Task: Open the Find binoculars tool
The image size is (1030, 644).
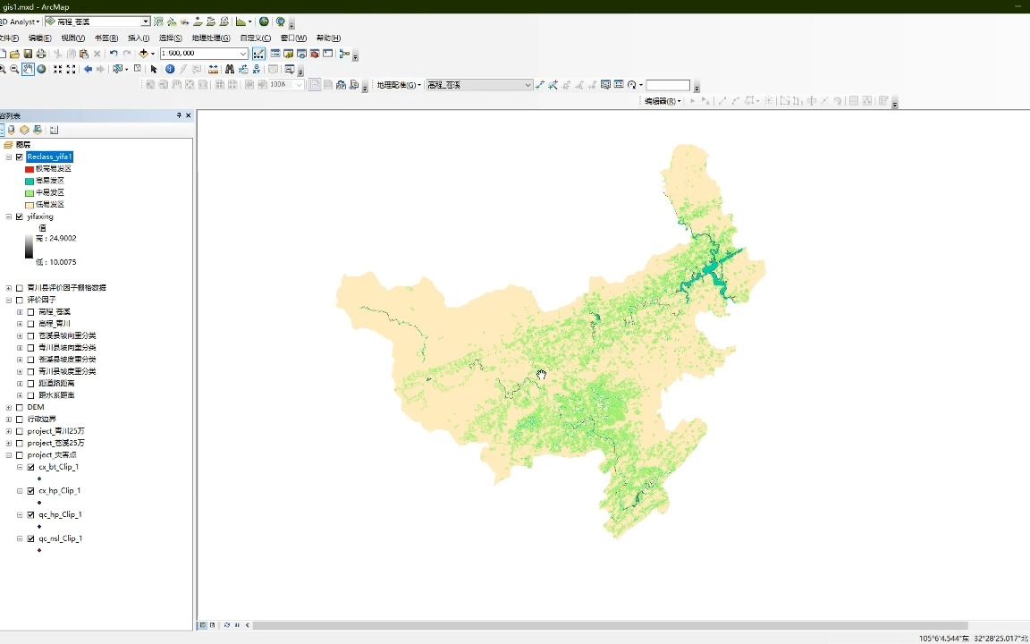Action: (229, 69)
